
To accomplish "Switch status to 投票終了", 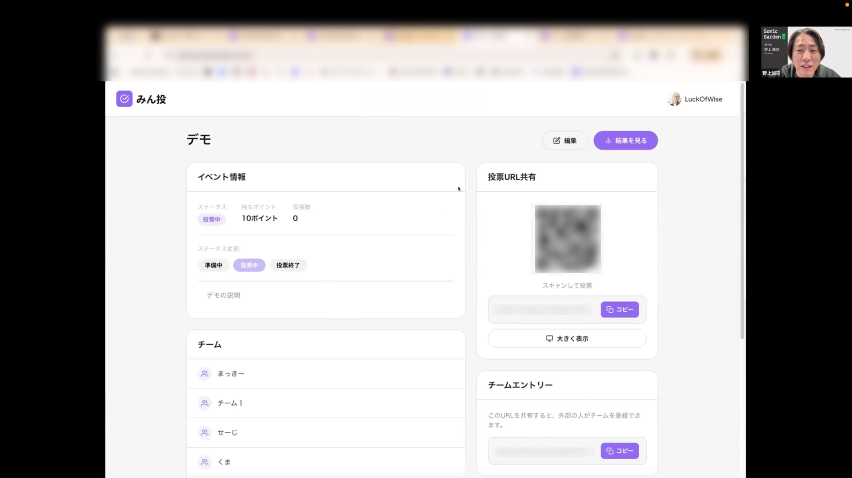I will (288, 265).
